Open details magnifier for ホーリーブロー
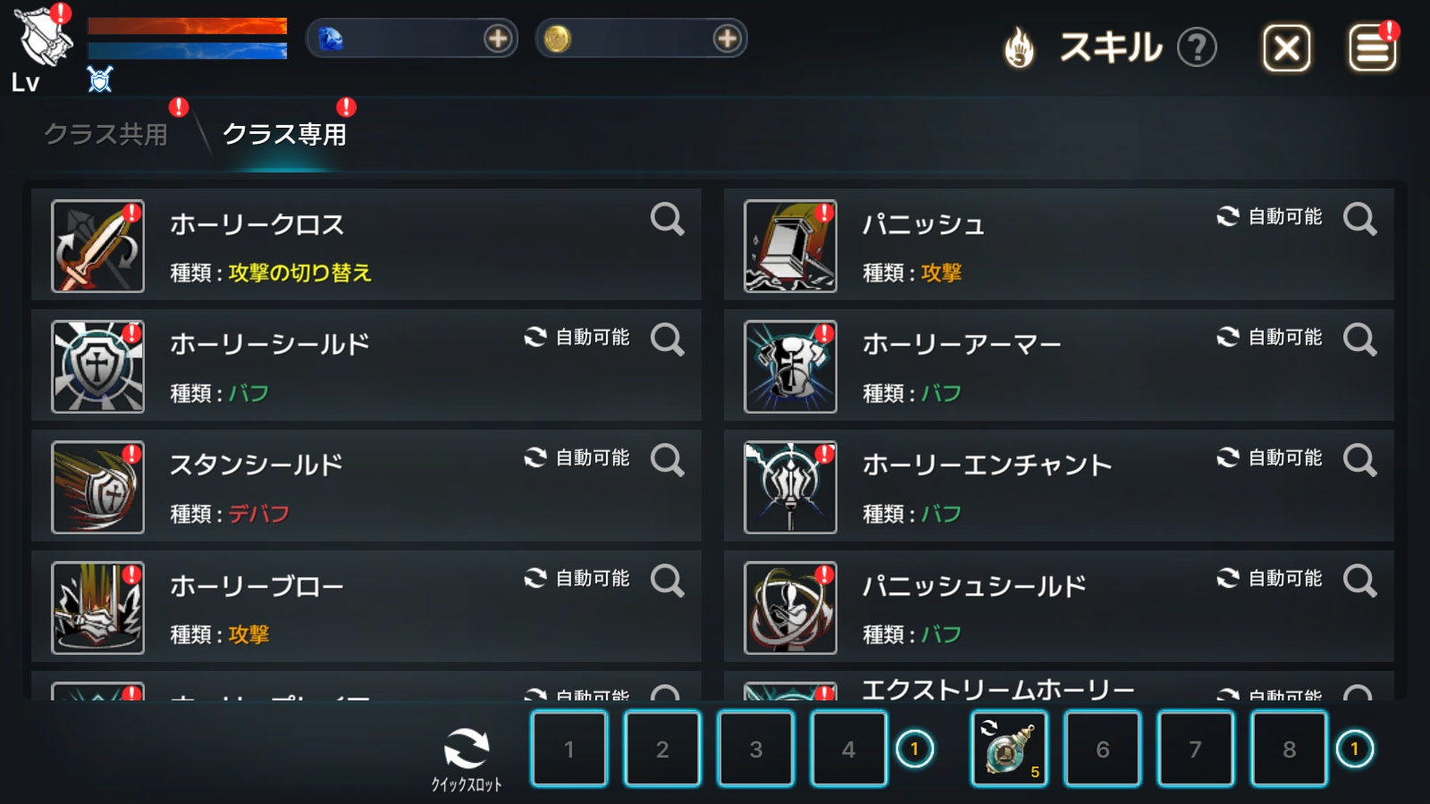 [667, 581]
